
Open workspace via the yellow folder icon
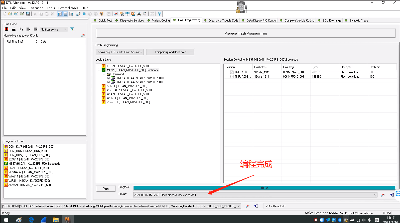[x=10, y=14]
